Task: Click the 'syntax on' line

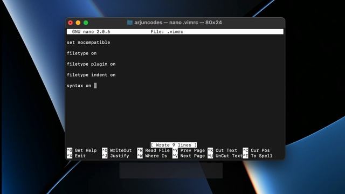Action: 79,86
